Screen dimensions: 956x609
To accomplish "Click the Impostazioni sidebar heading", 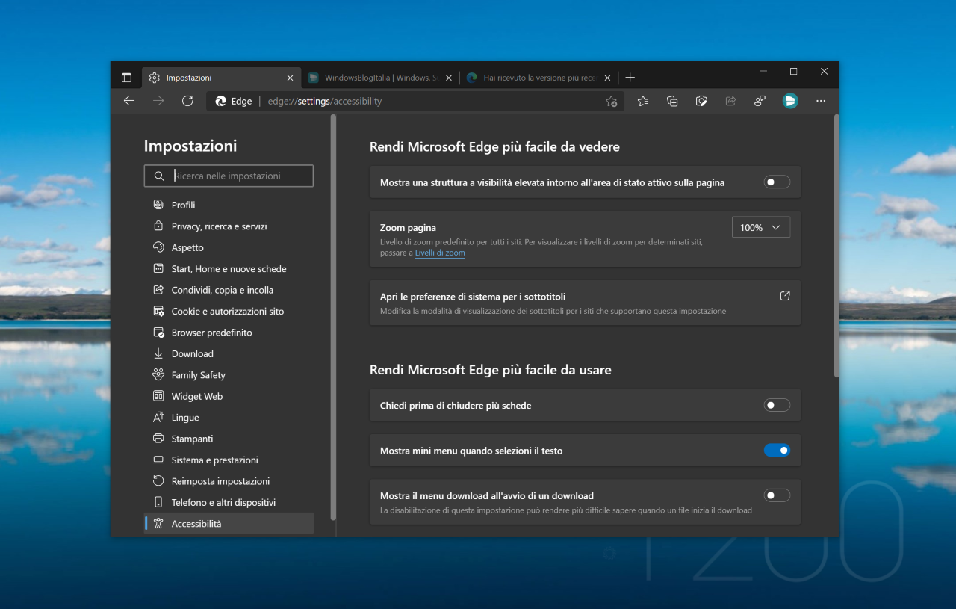I will (190, 146).
